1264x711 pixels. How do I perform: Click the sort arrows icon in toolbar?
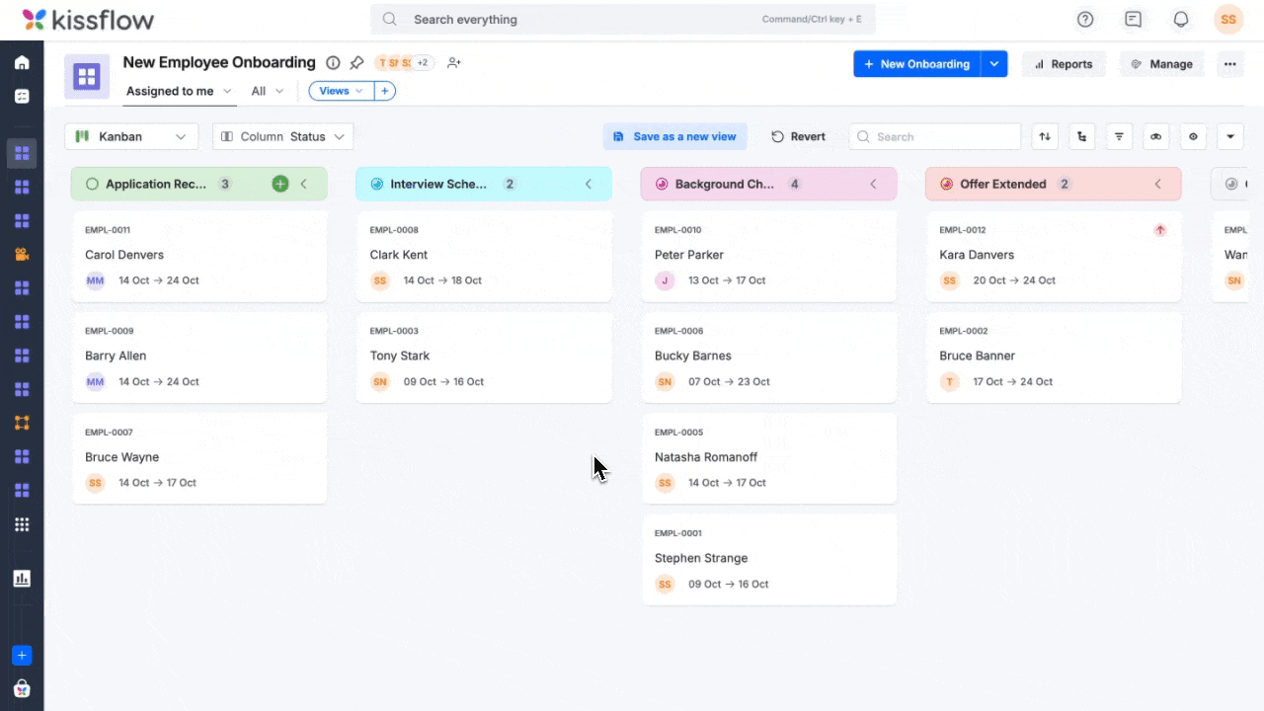coord(1045,137)
